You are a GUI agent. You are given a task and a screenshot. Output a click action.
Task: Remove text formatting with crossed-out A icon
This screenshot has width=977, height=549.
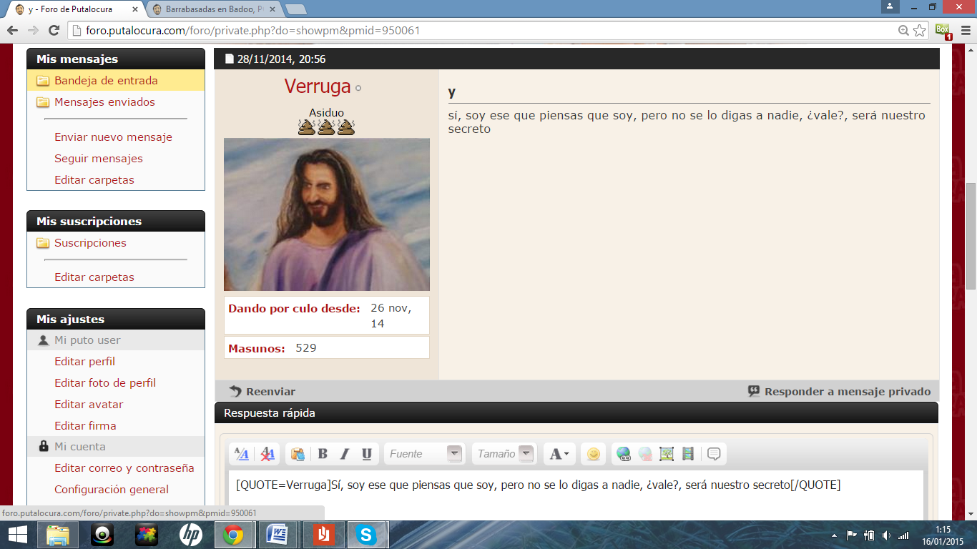click(x=267, y=454)
